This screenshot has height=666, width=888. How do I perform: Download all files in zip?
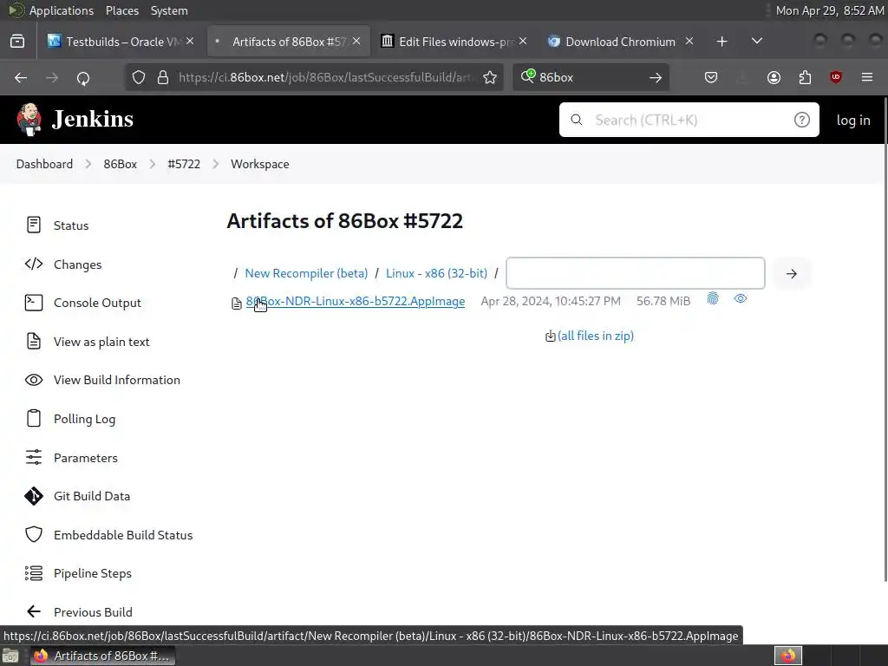(x=595, y=336)
